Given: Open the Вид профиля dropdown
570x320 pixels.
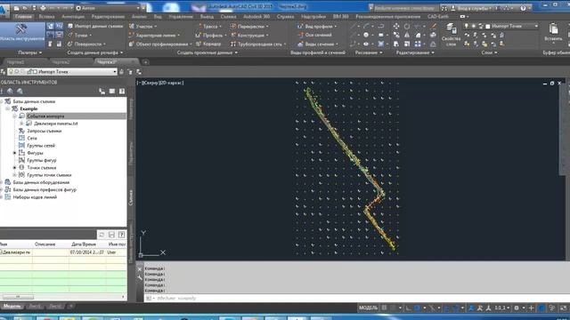Looking at the screenshot, I should point(317,26).
